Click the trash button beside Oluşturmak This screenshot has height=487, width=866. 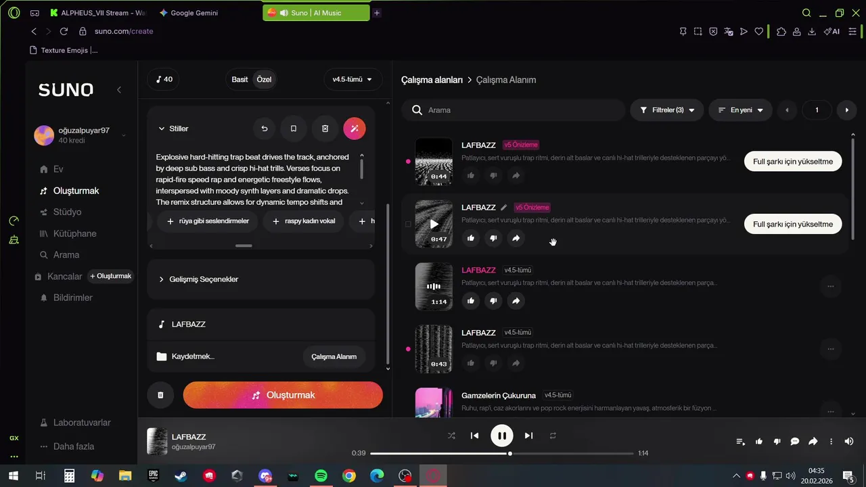[x=160, y=395]
